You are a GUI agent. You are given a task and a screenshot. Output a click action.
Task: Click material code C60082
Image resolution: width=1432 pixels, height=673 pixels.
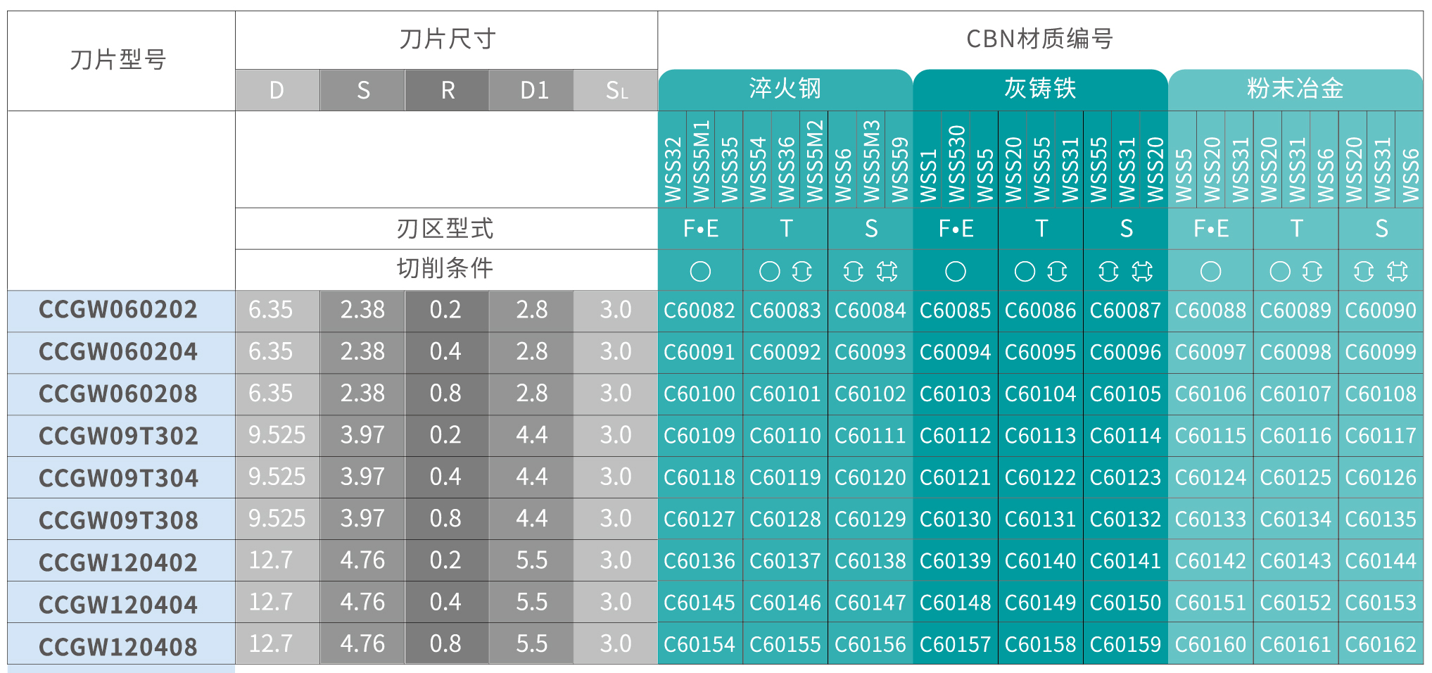pyautogui.click(x=699, y=310)
